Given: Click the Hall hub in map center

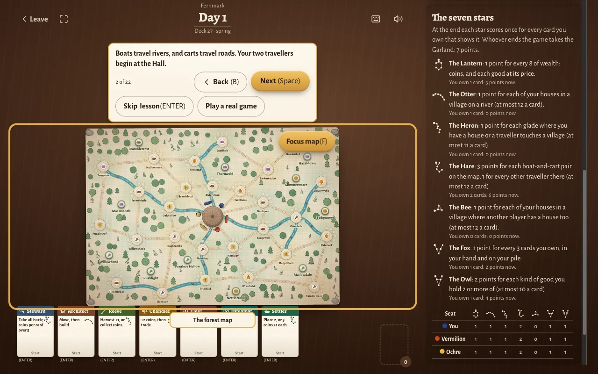Looking at the screenshot, I should 213,217.
